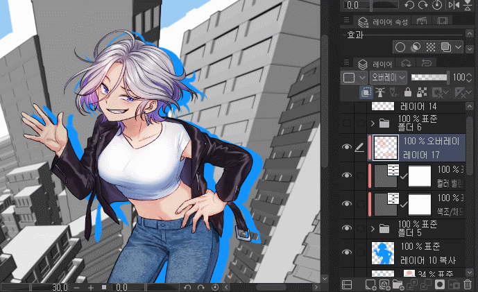Switch to the 레이어 tab
The width and height of the screenshot is (478, 292).
375,64
